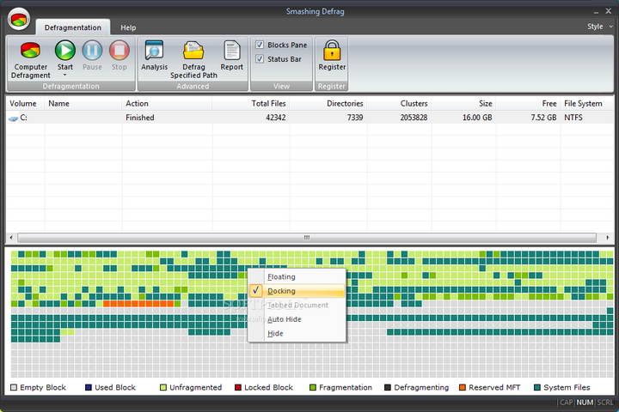Choose Auto Hide in the context menu
619x412 pixels.
[297, 319]
